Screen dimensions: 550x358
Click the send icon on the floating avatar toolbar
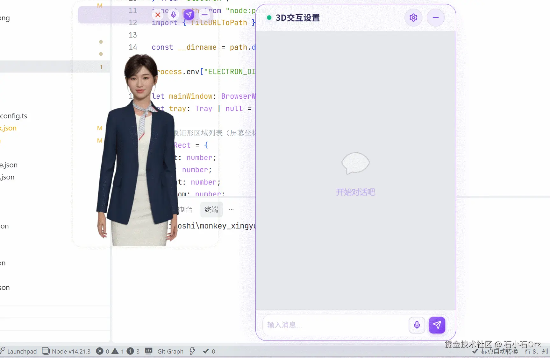click(x=189, y=15)
